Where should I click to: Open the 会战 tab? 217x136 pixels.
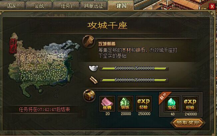(39, 6)
